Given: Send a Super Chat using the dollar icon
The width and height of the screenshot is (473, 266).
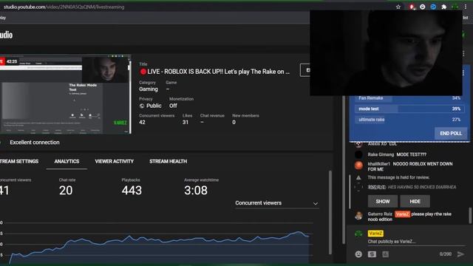Looking at the screenshot, I should click(372, 254).
